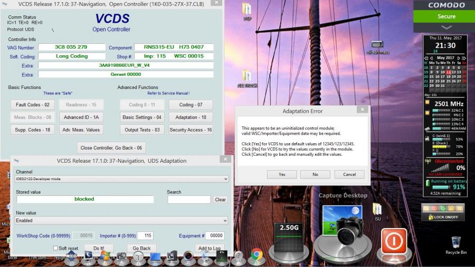Click the VAG Number value 3C8 035 279
Screen dimensions: 475x267
point(71,47)
